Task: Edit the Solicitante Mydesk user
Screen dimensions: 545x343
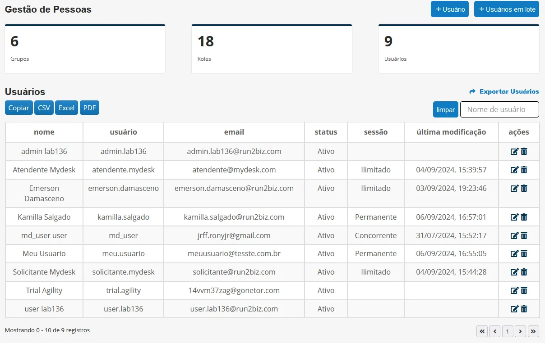Action: (x=514, y=272)
